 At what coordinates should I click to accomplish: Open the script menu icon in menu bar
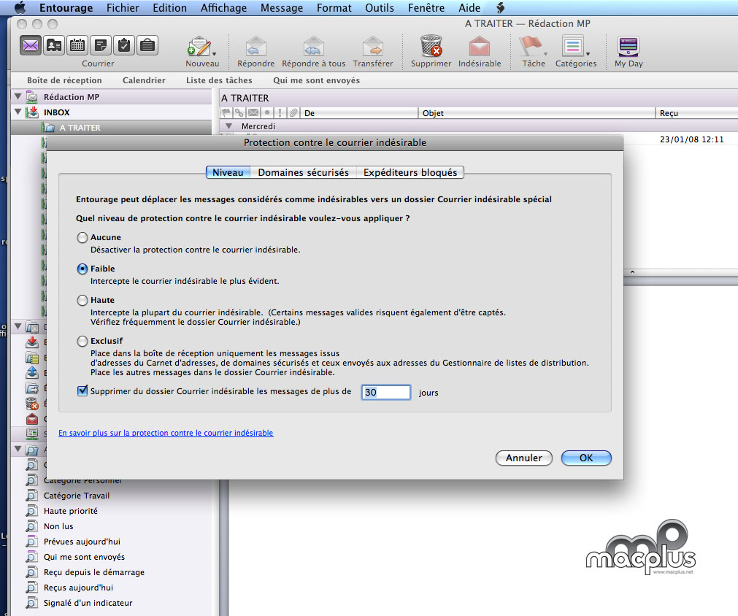coord(501,7)
